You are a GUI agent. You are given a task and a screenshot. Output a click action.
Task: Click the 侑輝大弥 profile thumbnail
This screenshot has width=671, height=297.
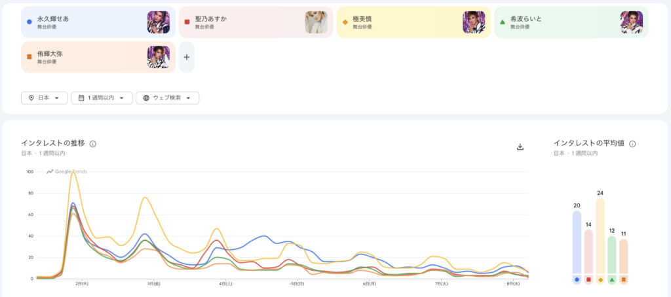click(x=159, y=58)
